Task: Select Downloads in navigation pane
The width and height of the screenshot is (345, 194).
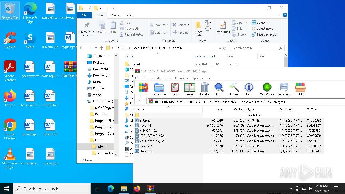Action: [101, 75]
